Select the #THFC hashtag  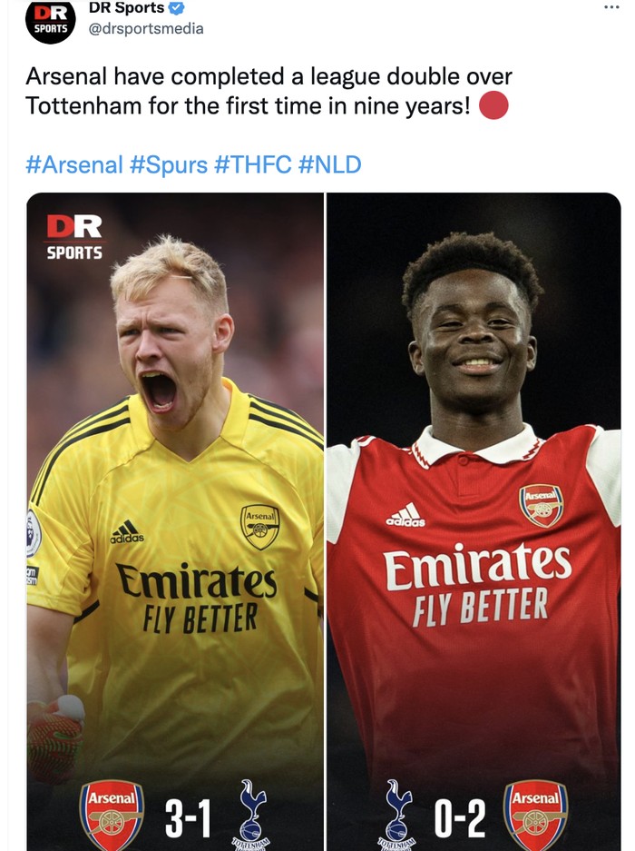click(x=251, y=164)
